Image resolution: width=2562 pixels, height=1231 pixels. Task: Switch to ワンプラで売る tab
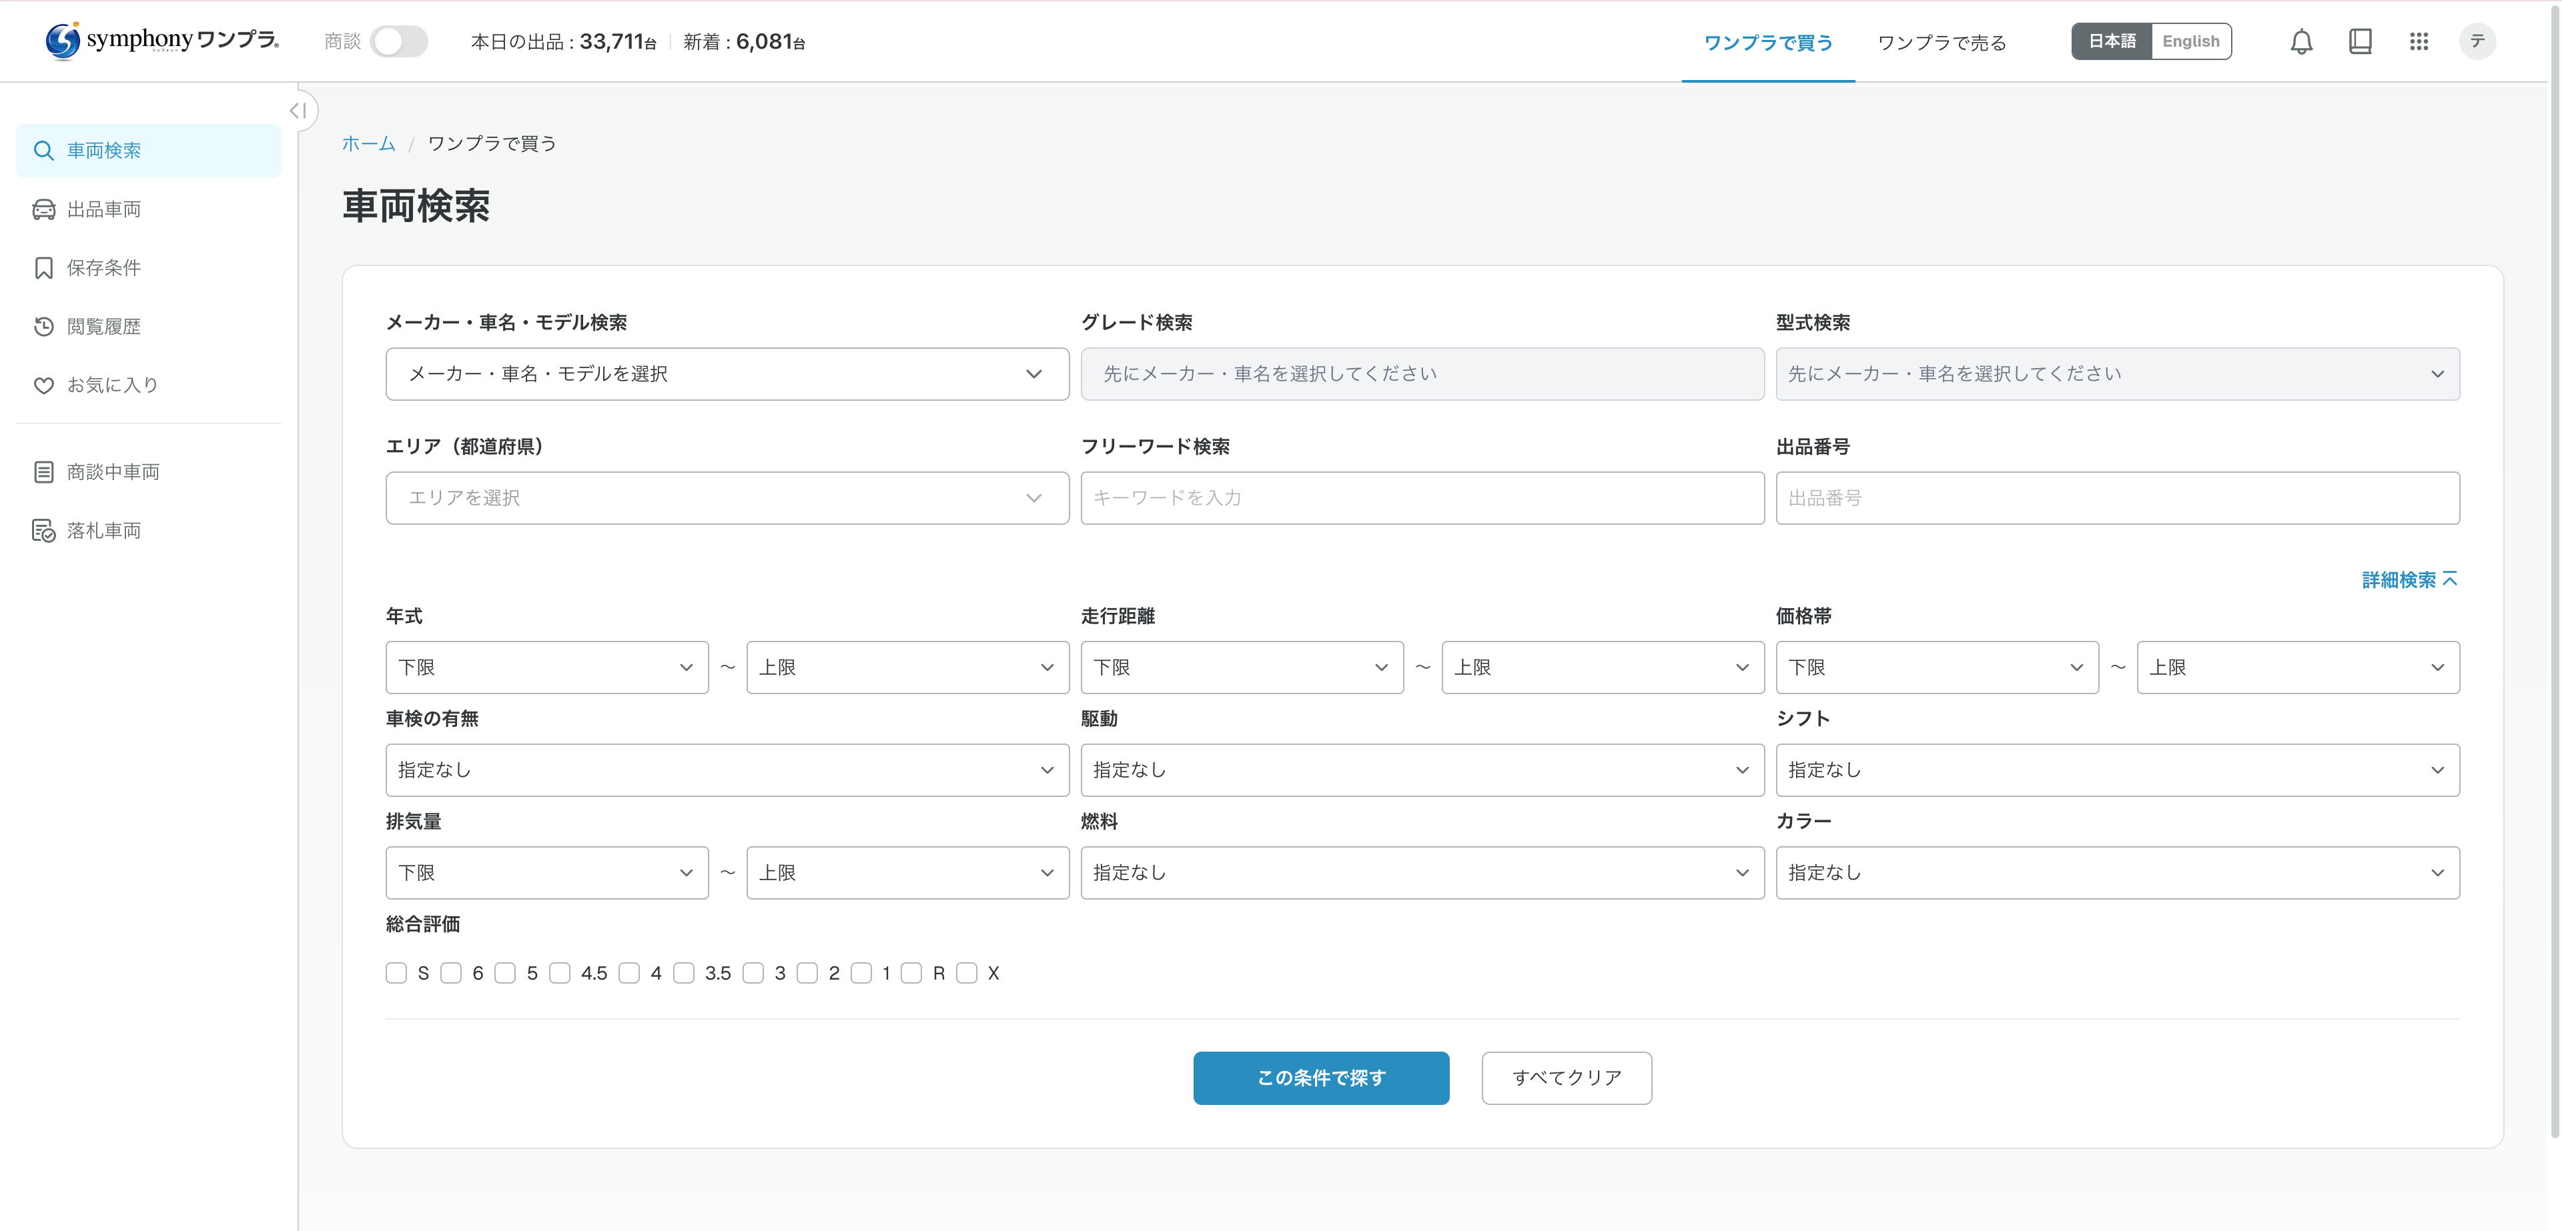[x=1942, y=43]
